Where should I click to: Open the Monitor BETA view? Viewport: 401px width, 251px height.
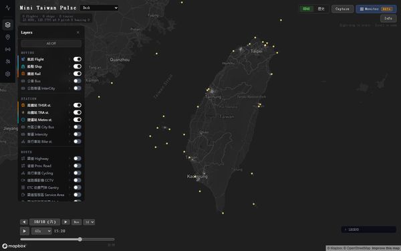376,9
